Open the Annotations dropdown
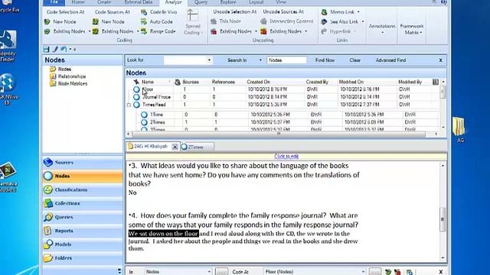The image size is (490, 275). coord(382,29)
